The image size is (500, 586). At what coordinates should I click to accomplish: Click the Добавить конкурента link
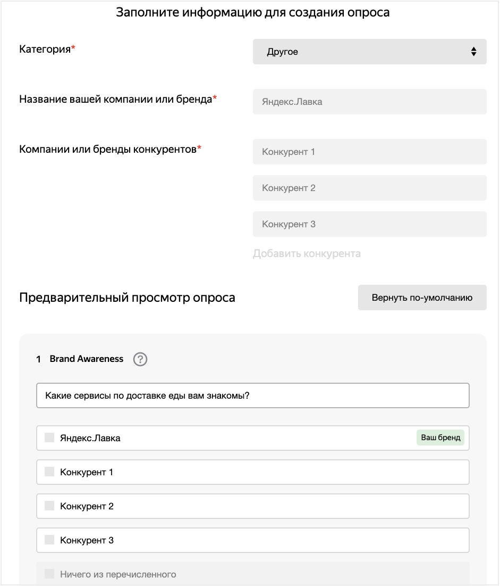pos(307,253)
